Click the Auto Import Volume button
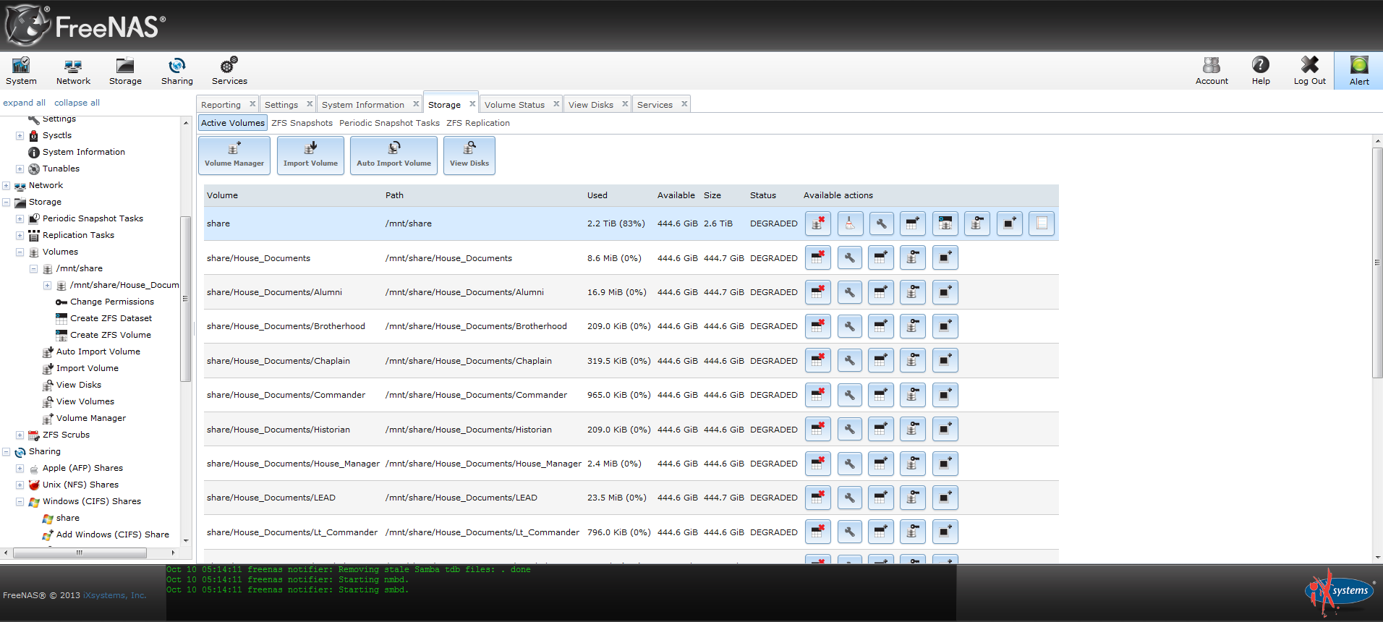Screen dimensions: 1383x622 click(393, 155)
